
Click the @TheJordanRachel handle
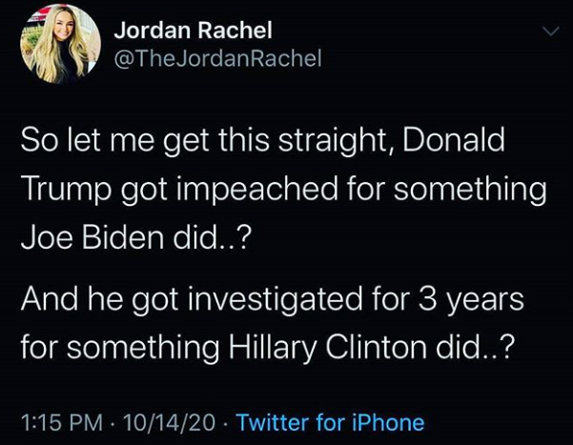(217, 59)
